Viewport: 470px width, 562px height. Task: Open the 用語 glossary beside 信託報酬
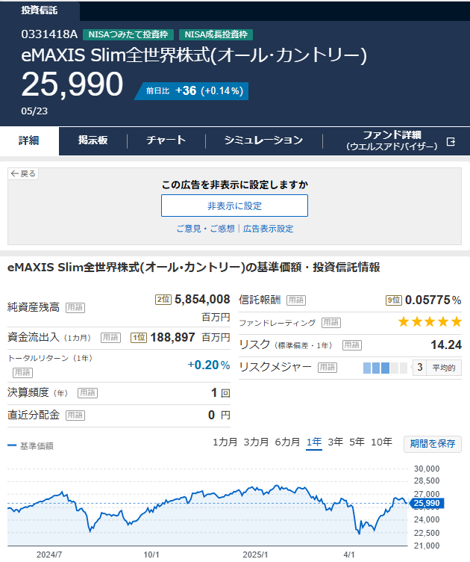pos(296,300)
